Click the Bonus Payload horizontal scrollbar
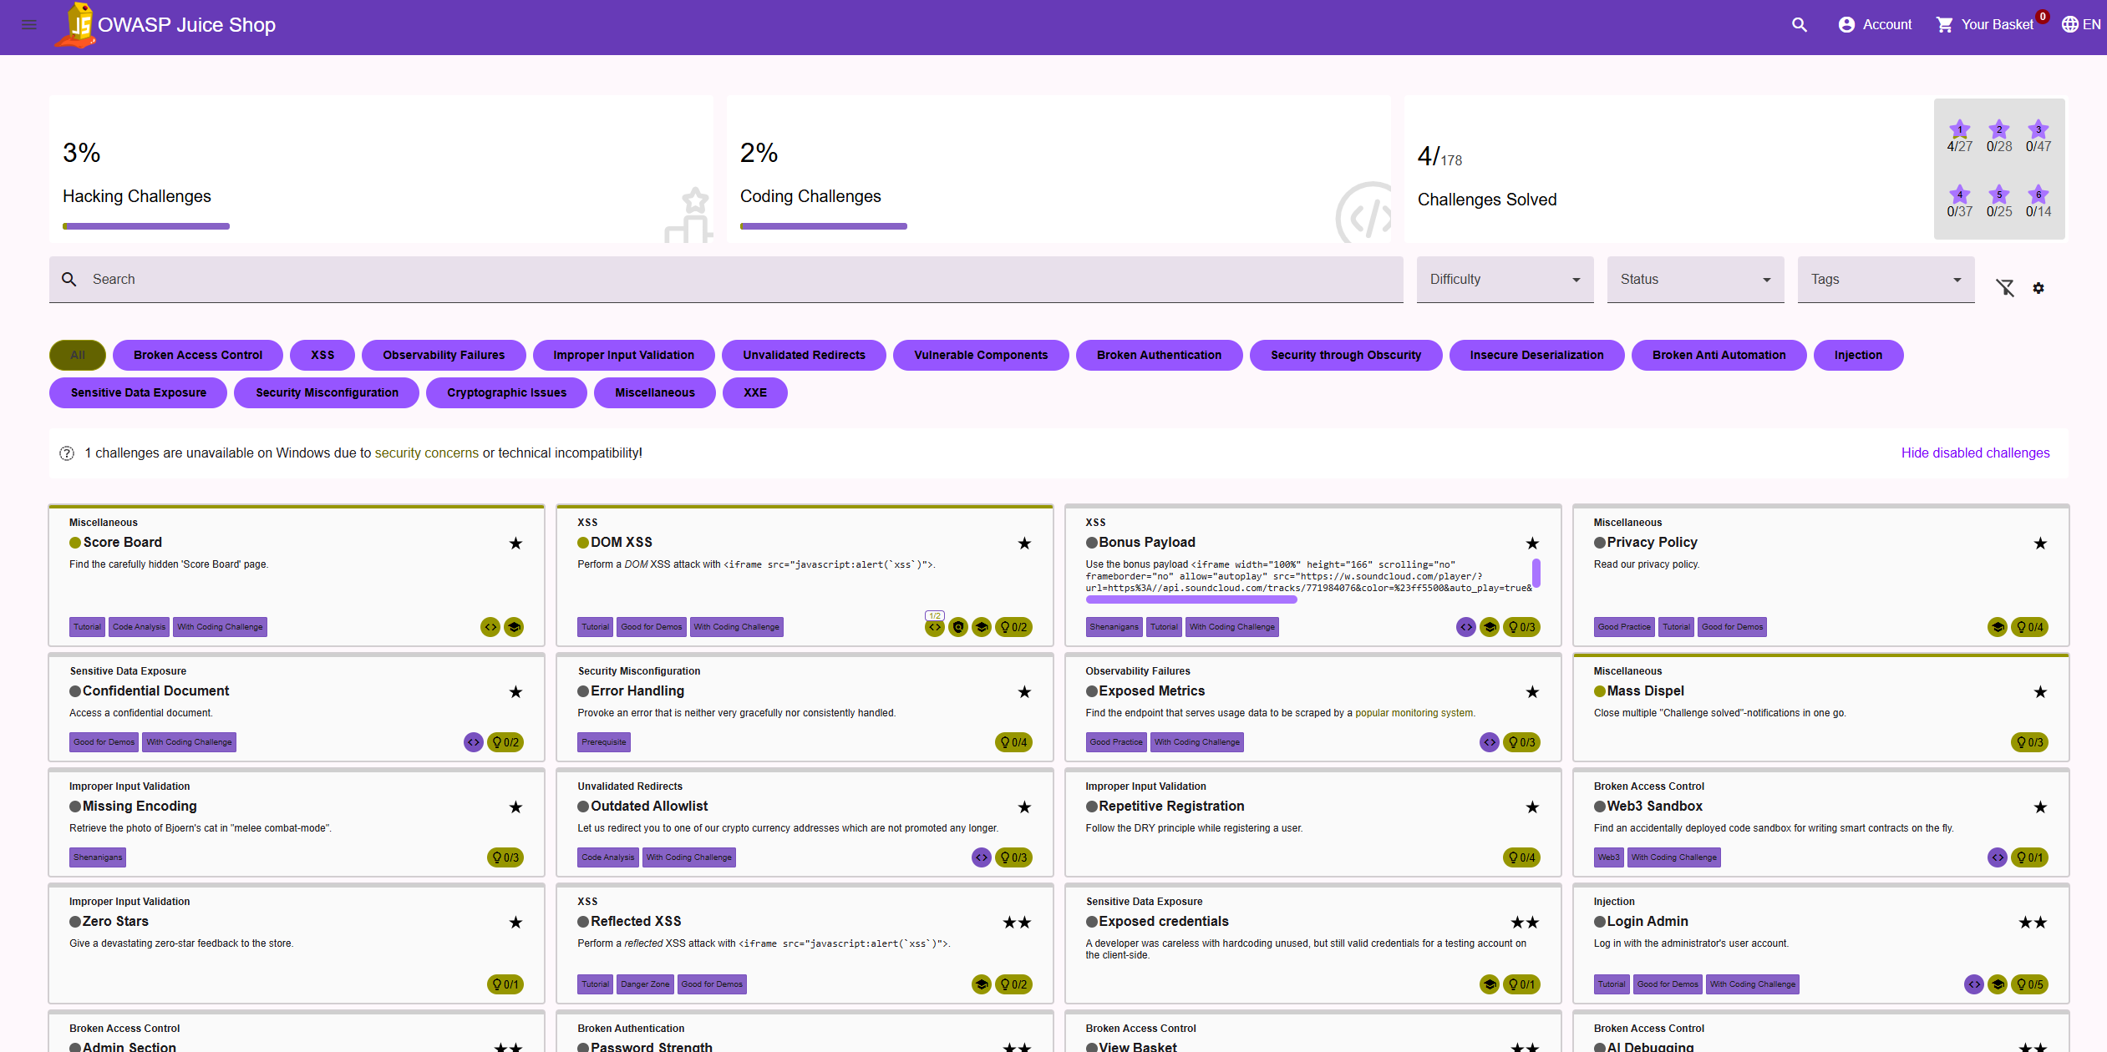Screen dimensions: 2107x1052 tap(1191, 599)
